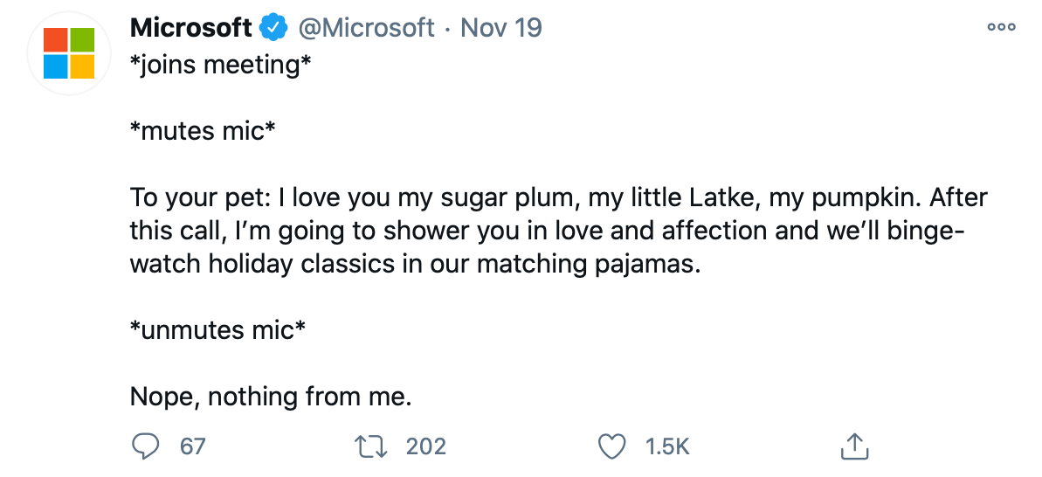1042x477 pixels.
Task: Click the 202 retweets count
Action: [426, 446]
